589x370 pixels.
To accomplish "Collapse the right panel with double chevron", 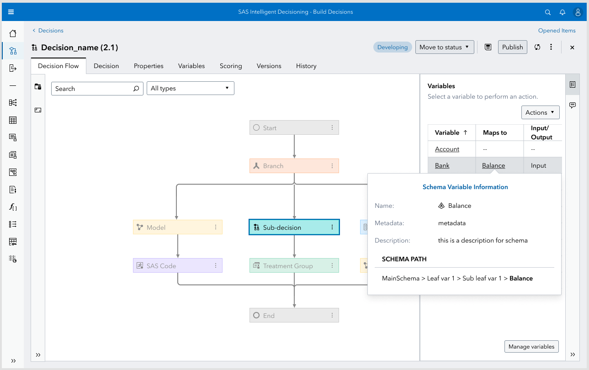I will (x=573, y=354).
